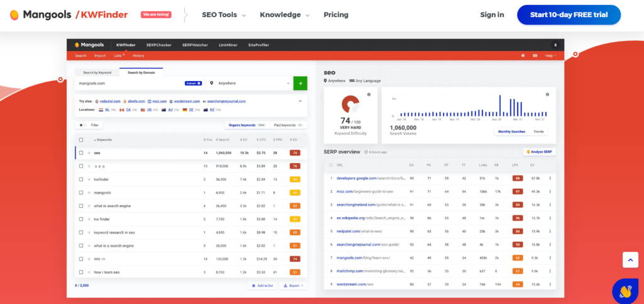The image size is (644, 304).
Task: Switch to Search by Keyword tab
Action: coord(97,73)
